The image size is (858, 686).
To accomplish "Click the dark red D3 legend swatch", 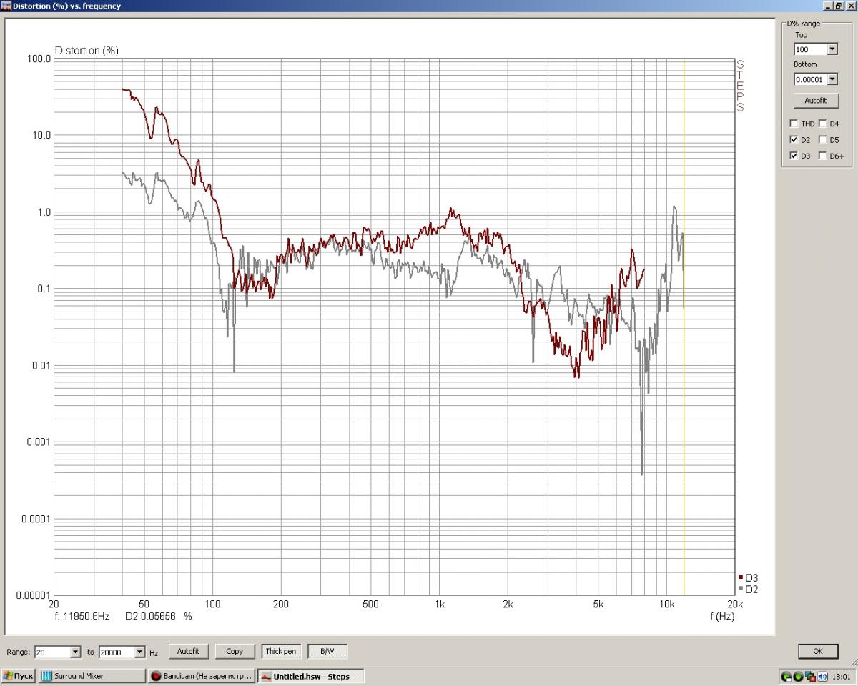I will tap(740, 577).
